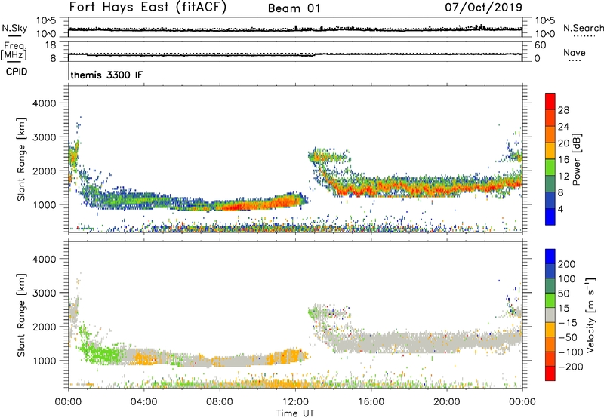This screenshot has height=418, width=604.
Task: Click 'Slant Range [km]' label of velocity panel
Action: click(21, 315)
